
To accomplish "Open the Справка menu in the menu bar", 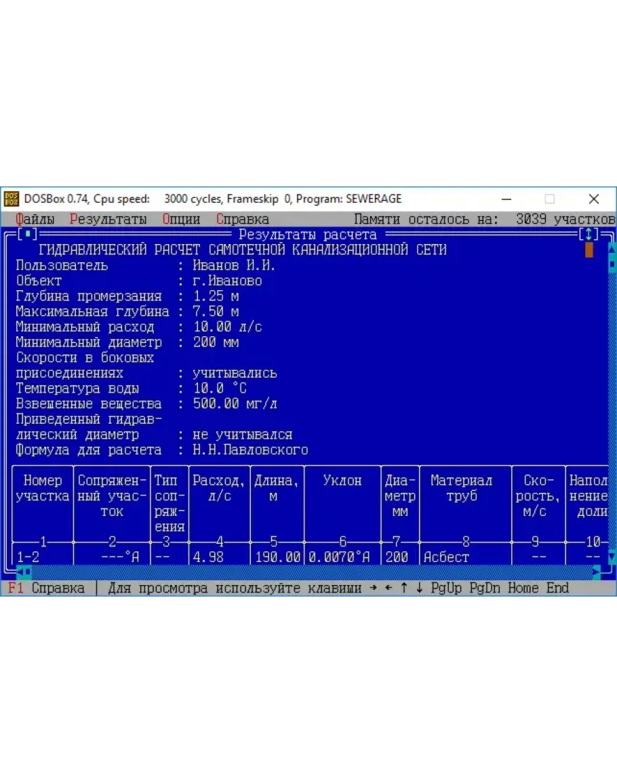I will (x=243, y=219).
